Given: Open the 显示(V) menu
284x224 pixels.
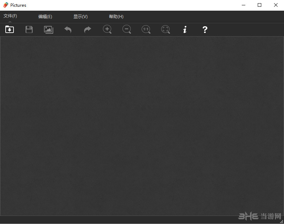Looking at the screenshot, I should click(x=81, y=17).
